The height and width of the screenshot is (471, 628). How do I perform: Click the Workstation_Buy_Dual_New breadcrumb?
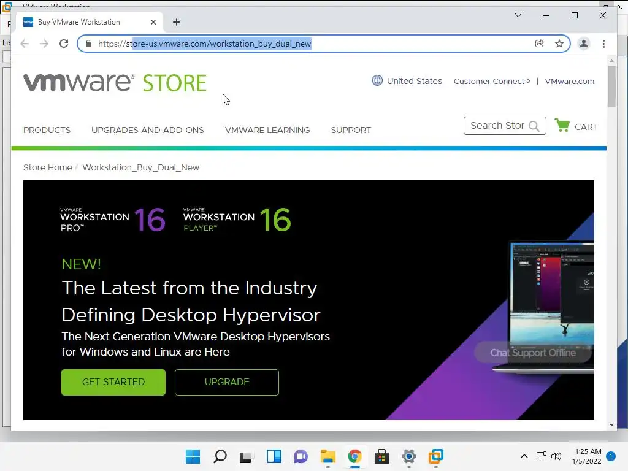click(x=140, y=167)
